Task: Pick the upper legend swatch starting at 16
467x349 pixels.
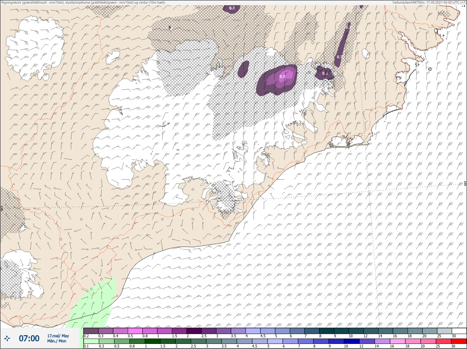Action: pos(400,331)
